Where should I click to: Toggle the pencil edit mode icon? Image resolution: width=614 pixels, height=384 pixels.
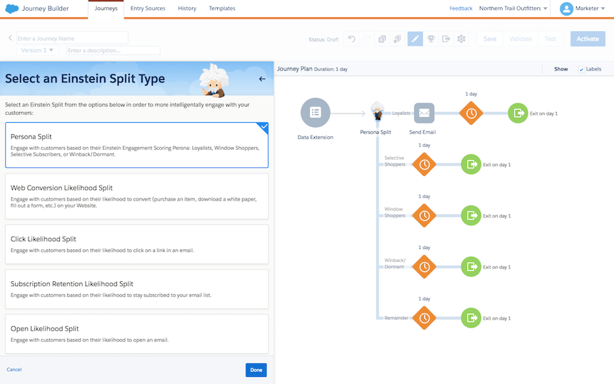pos(415,39)
